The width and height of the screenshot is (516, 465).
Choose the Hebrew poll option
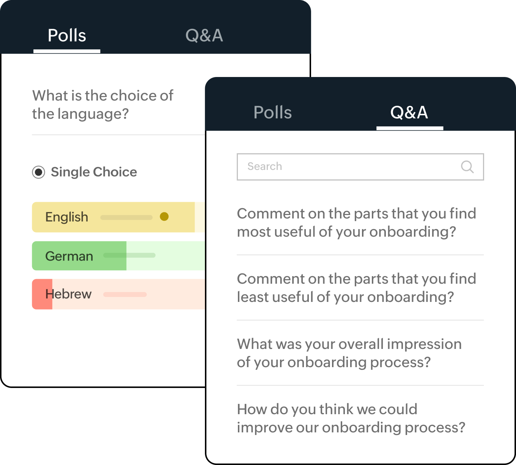click(69, 294)
